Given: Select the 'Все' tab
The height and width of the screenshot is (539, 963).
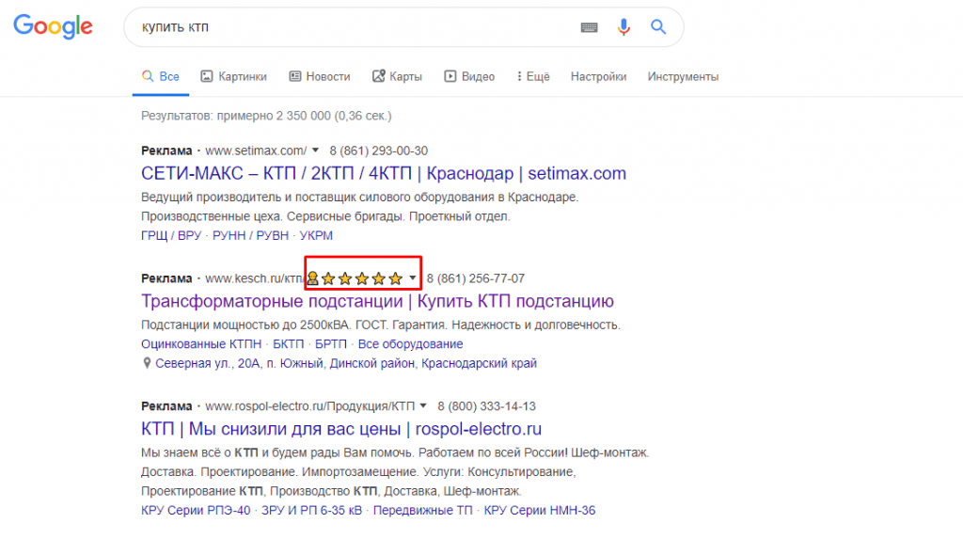Looking at the screenshot, I should (161, 77).
